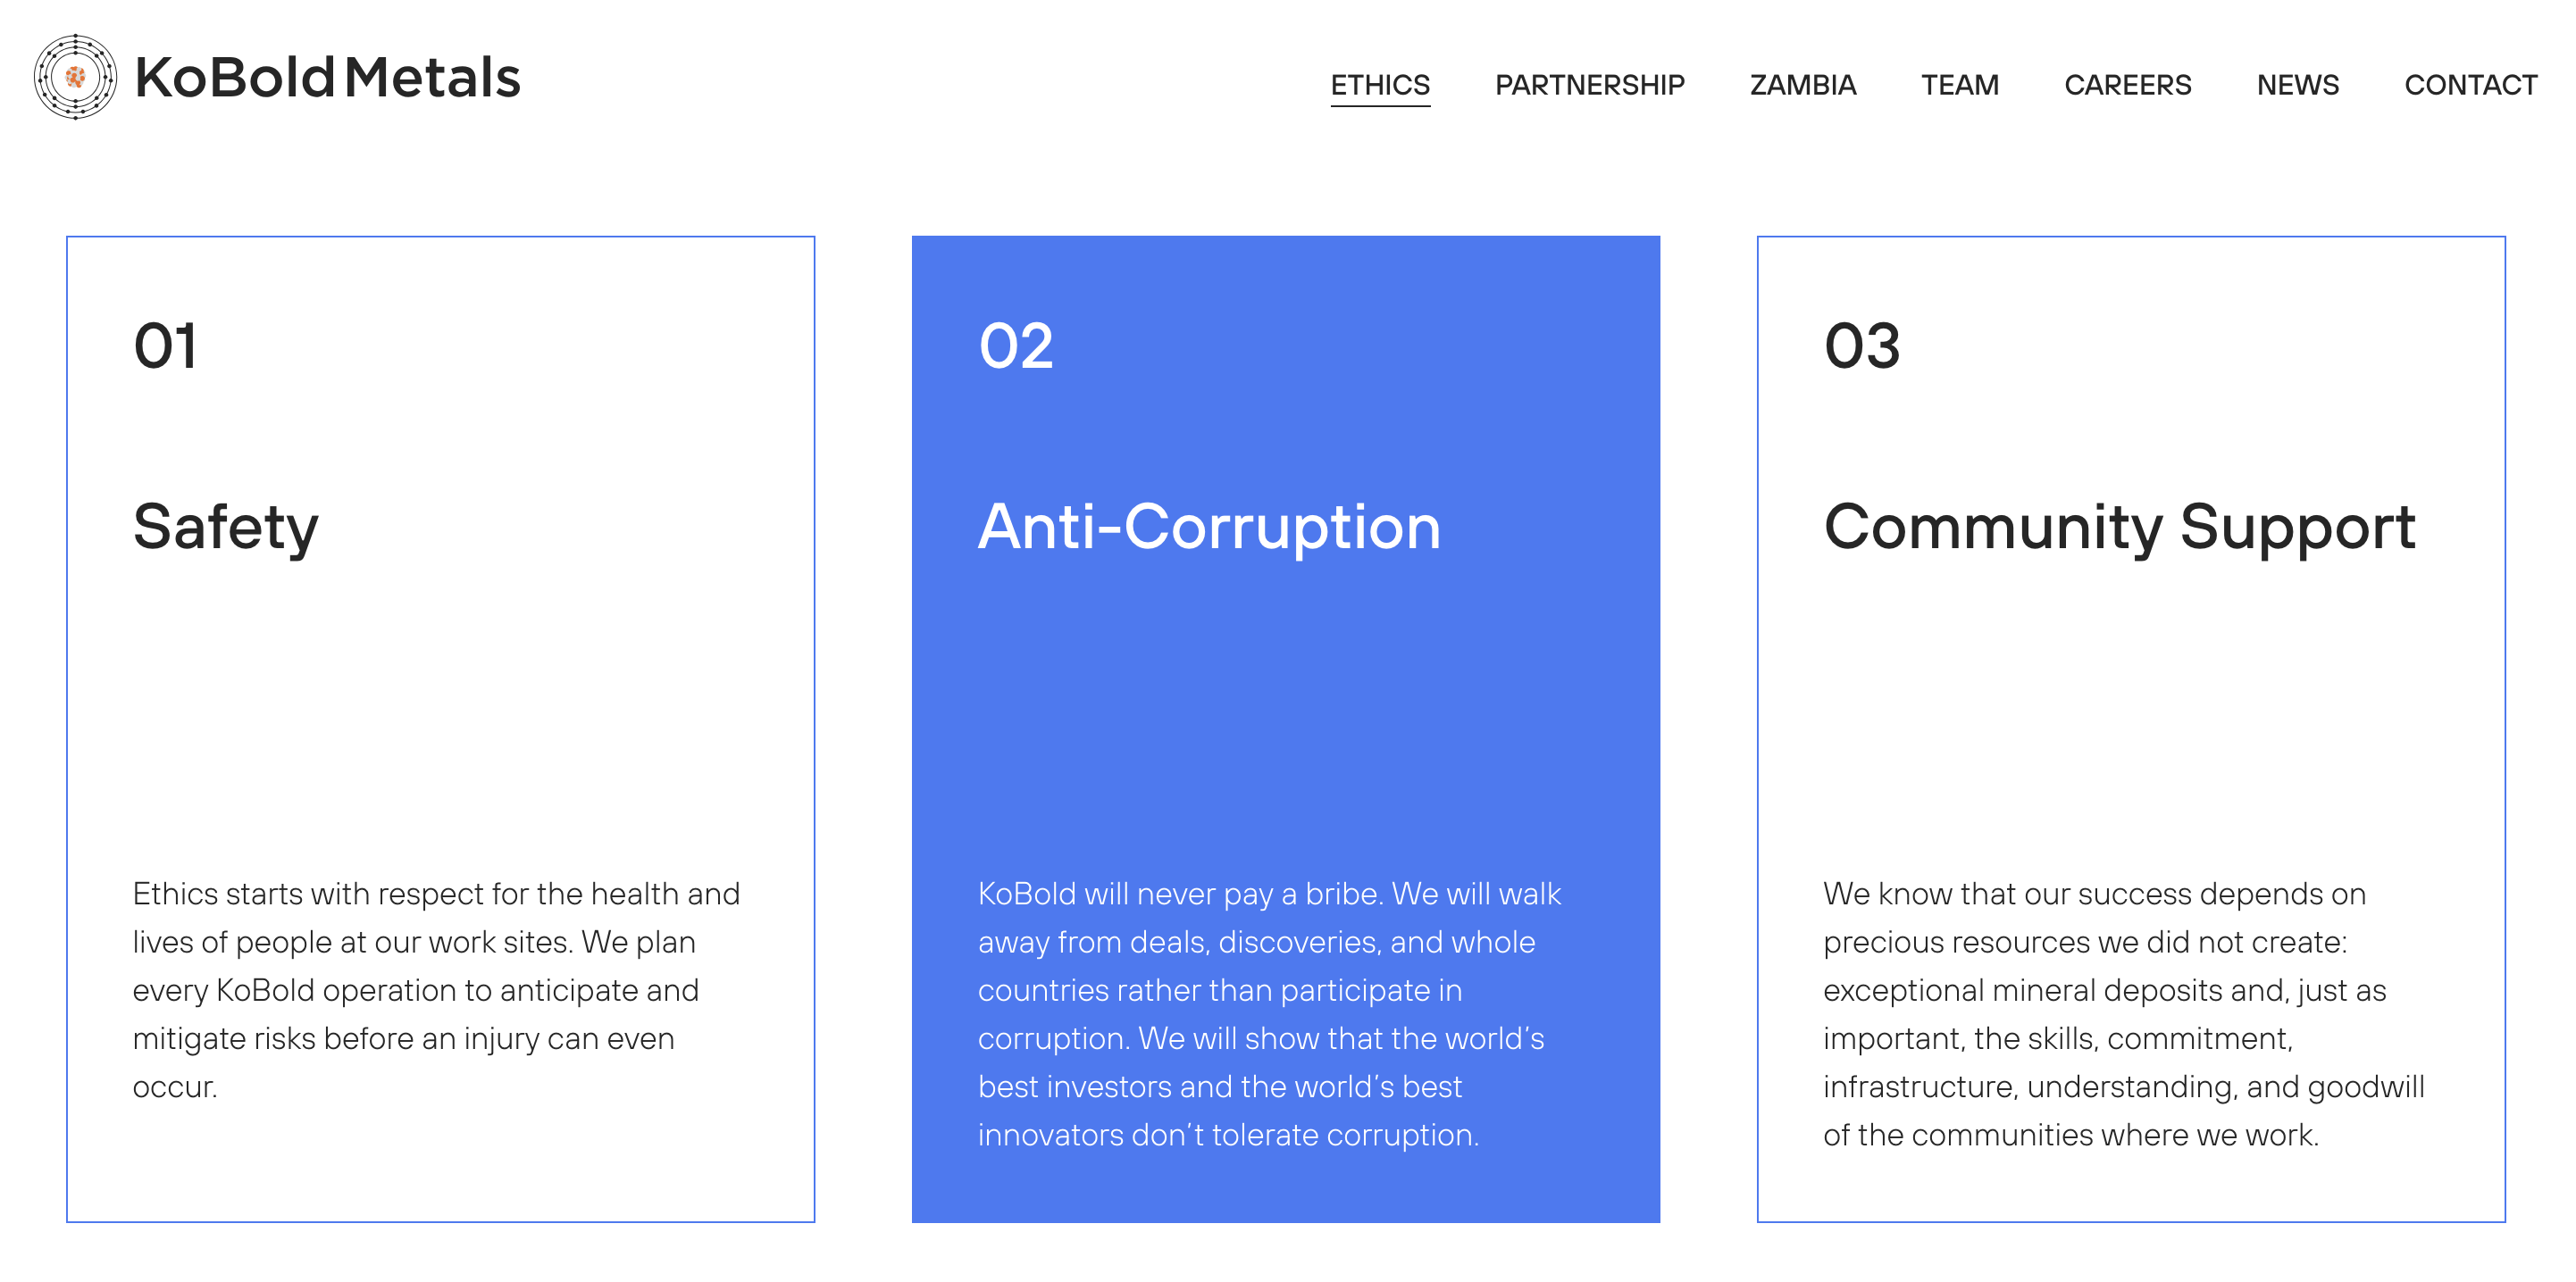The width and height of the screenshot is (2576, 1282).
Task: Visit the News page
Action: click(2297, 85)
